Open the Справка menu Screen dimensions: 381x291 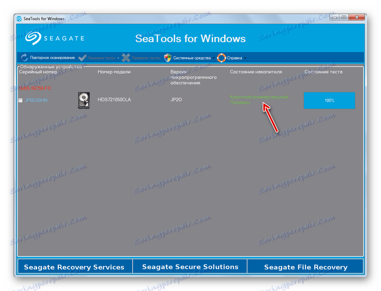pyautogui.click(x=235, y=58)
